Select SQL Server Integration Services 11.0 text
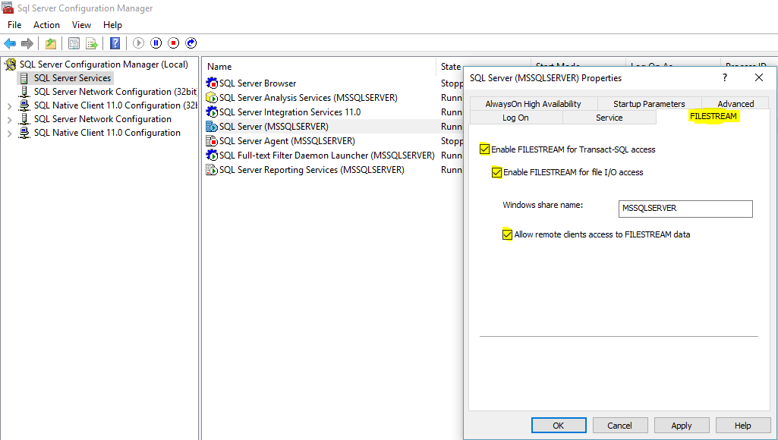Viewport: 778px width, 440px height. tap(290, 112)
